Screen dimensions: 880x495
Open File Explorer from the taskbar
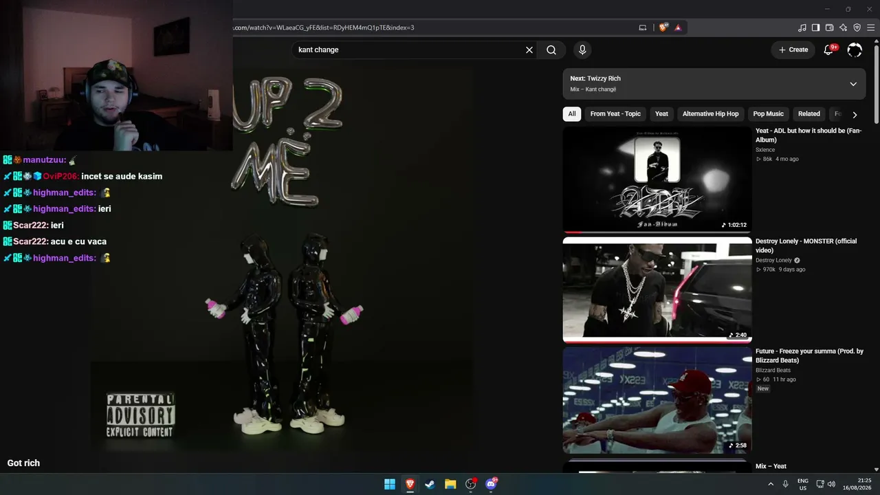tap(450, 484)
